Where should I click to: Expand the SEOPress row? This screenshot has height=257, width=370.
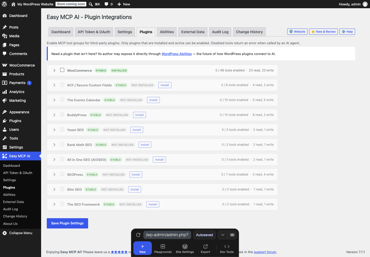coord(54,175)
